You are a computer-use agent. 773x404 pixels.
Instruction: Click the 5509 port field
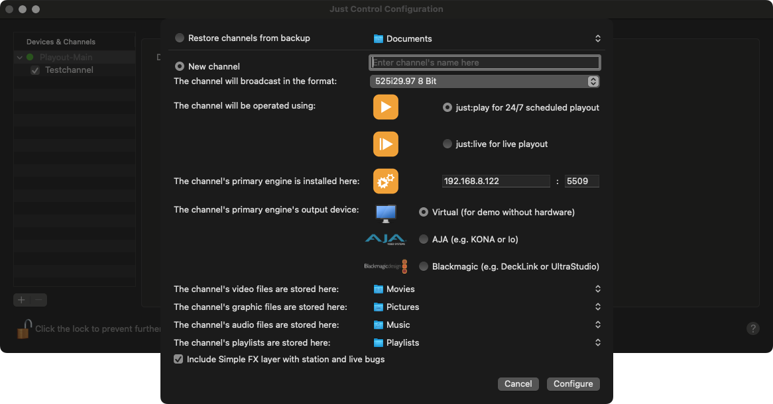pyautogui.click(x=581, y=181)
